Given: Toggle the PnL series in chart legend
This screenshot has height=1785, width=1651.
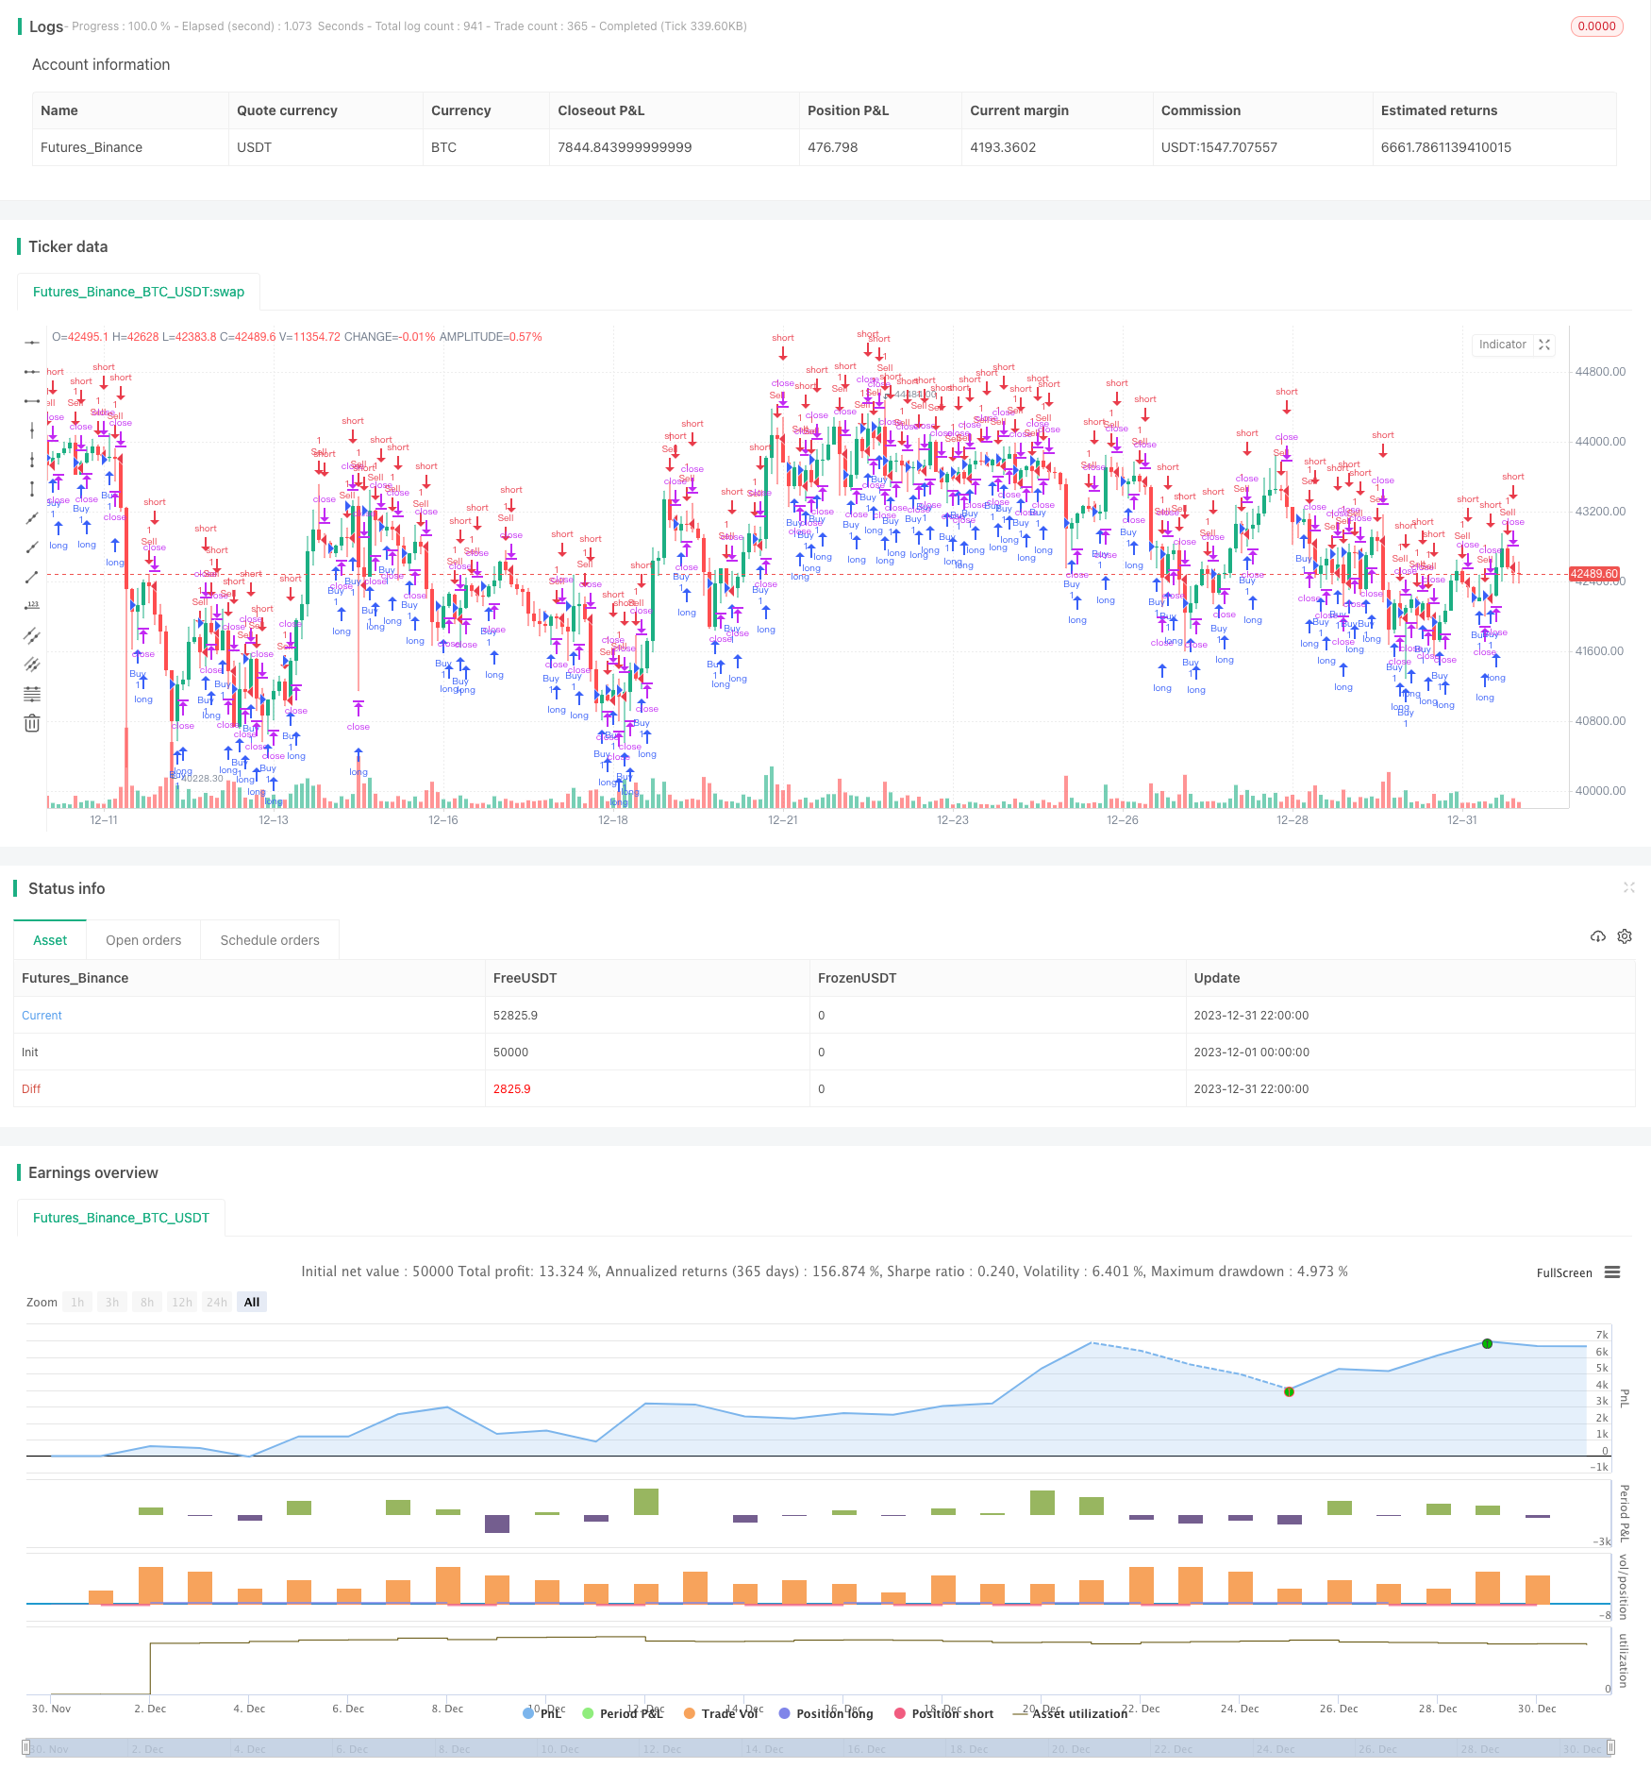Looking at the screenshot, I should 542,1713.
